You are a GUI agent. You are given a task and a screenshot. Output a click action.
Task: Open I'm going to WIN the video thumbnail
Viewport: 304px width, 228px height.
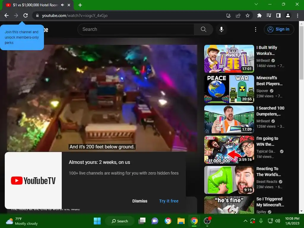pyautogui.click(x=229, y=150)
